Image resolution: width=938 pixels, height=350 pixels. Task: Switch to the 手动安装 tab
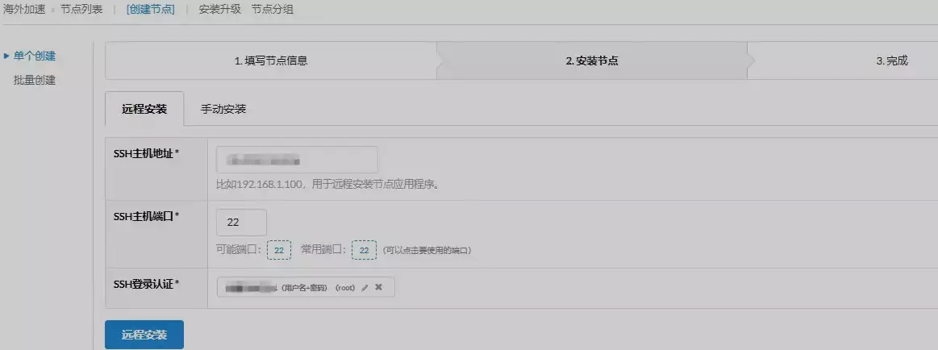(223, 109)
